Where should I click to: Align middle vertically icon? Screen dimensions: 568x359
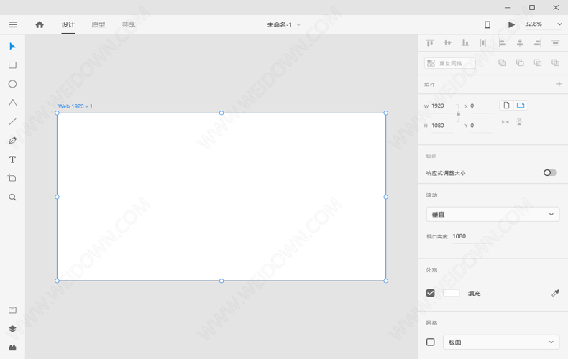pyautogui.click(x=448, y=43)
